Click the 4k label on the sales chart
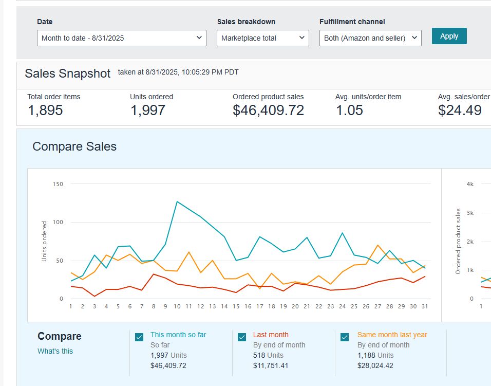This screenshot has width=491, height=386. tap(470, 184)
